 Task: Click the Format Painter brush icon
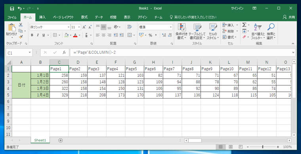point(21,36)
